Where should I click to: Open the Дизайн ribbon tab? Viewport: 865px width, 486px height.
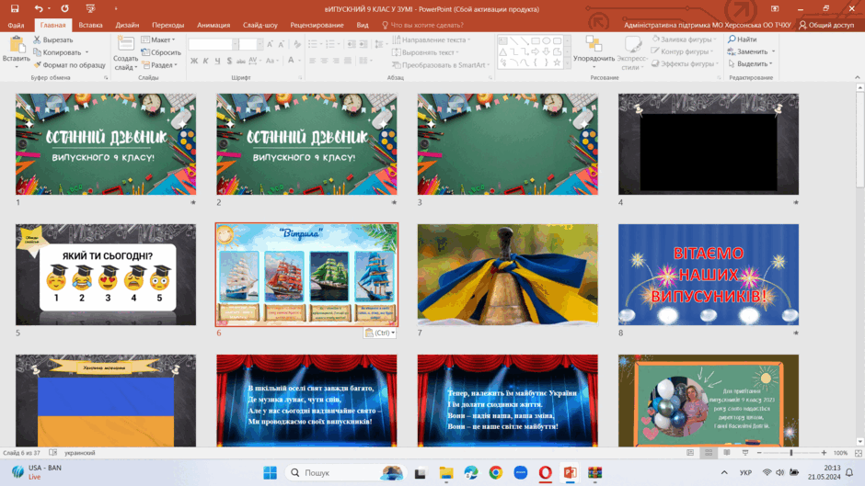(127, 25)
